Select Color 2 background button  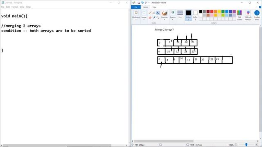coord(195,15)
